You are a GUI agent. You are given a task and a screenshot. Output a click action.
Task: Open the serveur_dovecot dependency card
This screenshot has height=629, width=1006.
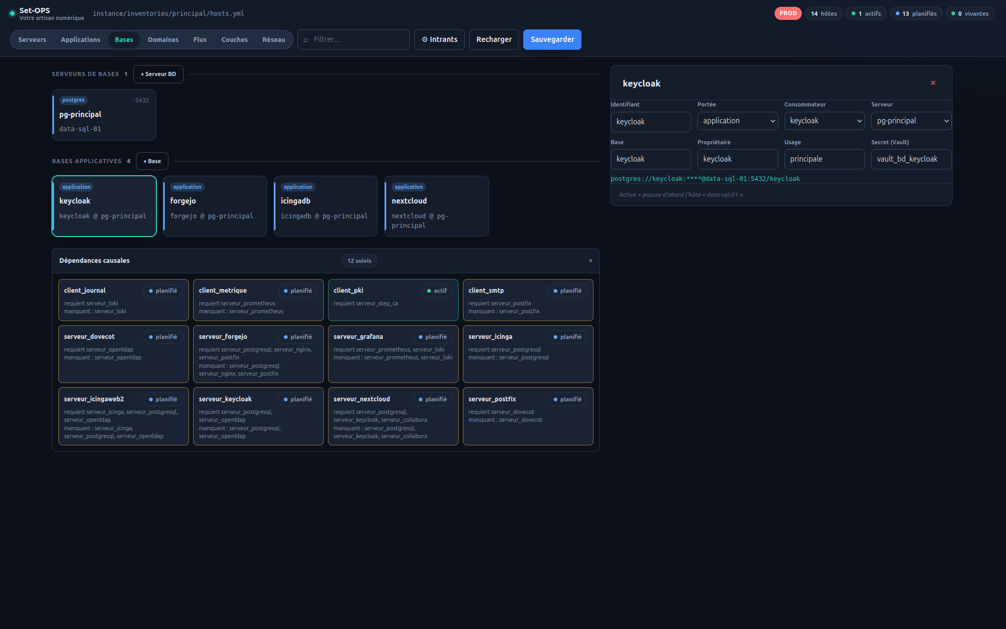(x=123, y=354)
